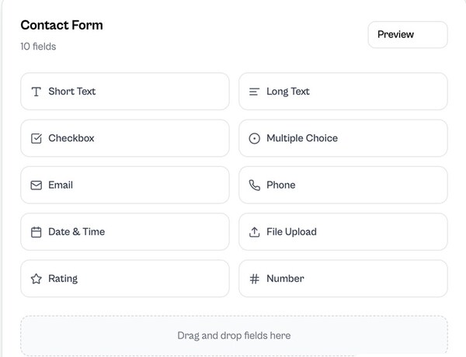Click the Phone handset icon

tap(254, 185)
